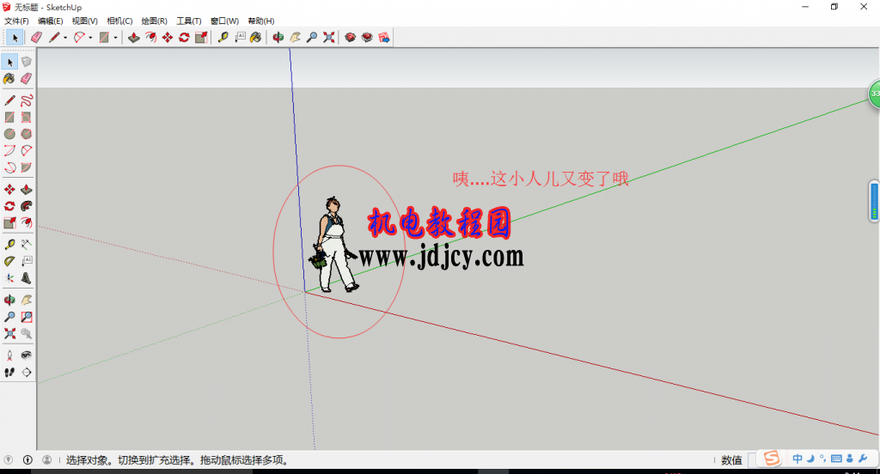Activate the Offset tool in the top toolbar
This screenshot has height=474, width=880.
point(150,38)
